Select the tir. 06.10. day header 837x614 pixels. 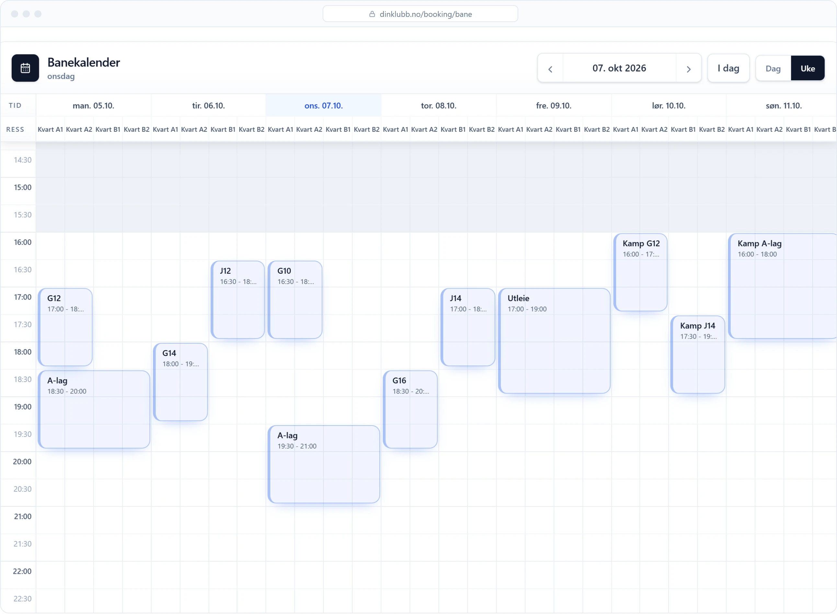pyautogui.click(x=208, y=106)
